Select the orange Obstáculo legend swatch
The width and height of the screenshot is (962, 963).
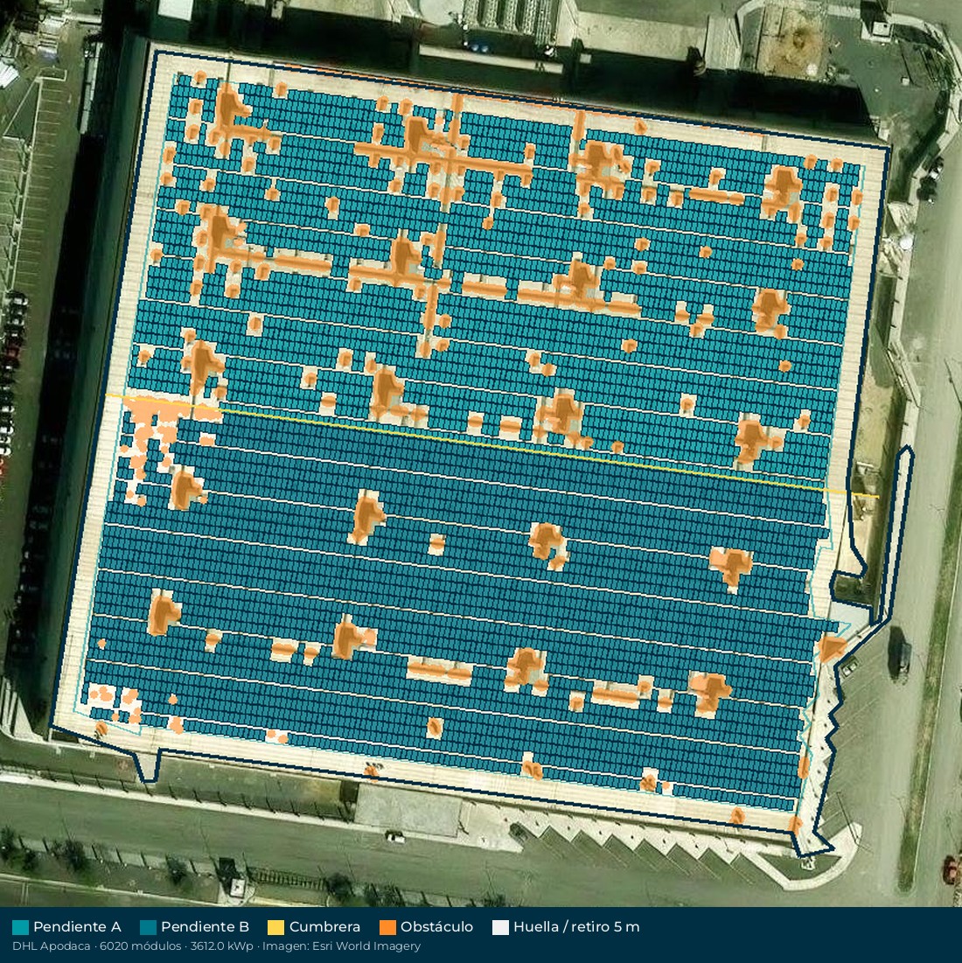(387, 927)
